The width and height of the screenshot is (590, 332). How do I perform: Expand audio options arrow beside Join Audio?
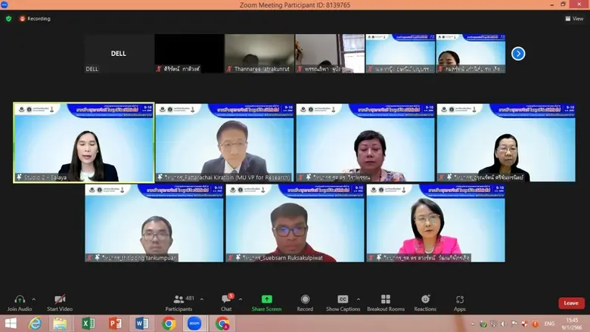34,299
